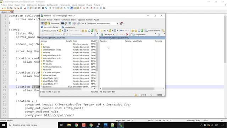
Task: Select the My ISO Files folder
Action: pyautogui.click(x=48, y=61)
